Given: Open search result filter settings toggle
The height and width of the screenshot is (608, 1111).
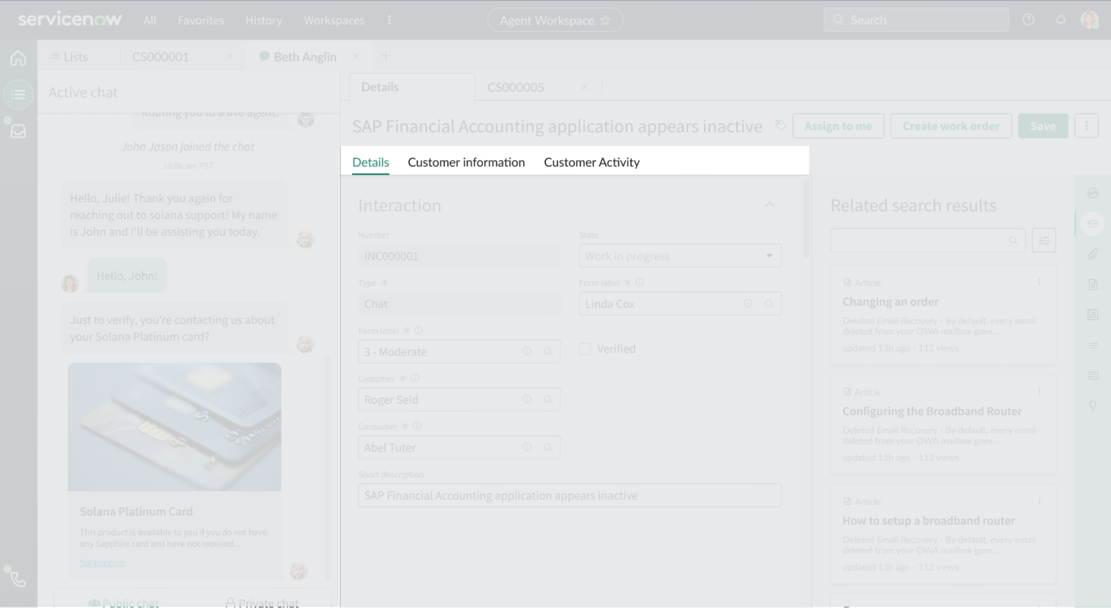Looking at the screenshot, I should pos(1044,240).
